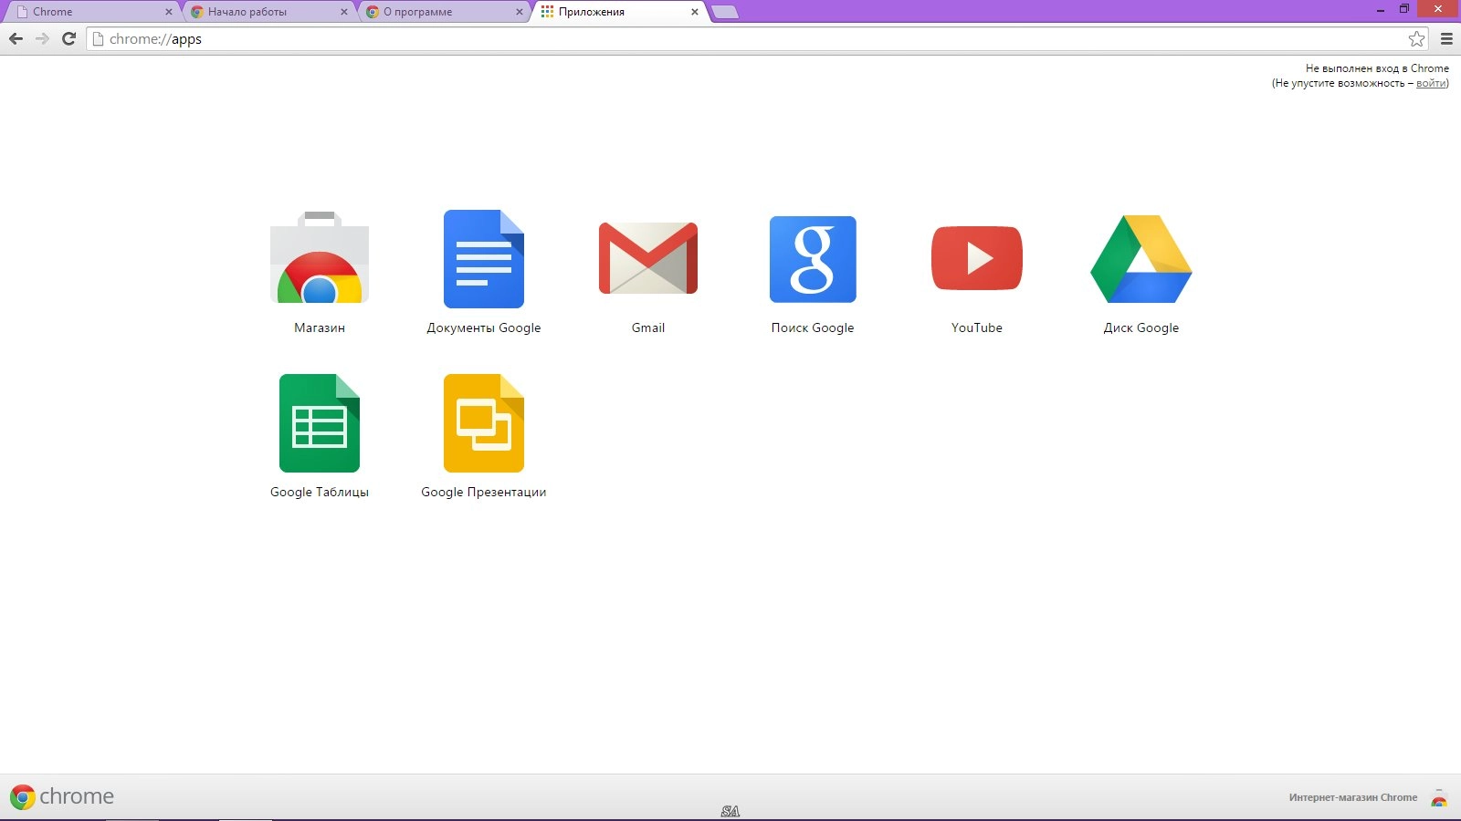
Task: Close the Приложения tab
Action: pyautogui.click(x=695, y=12)
